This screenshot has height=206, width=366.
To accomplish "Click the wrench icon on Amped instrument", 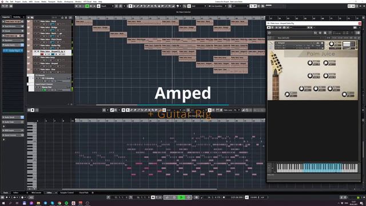I will [270, 43].
